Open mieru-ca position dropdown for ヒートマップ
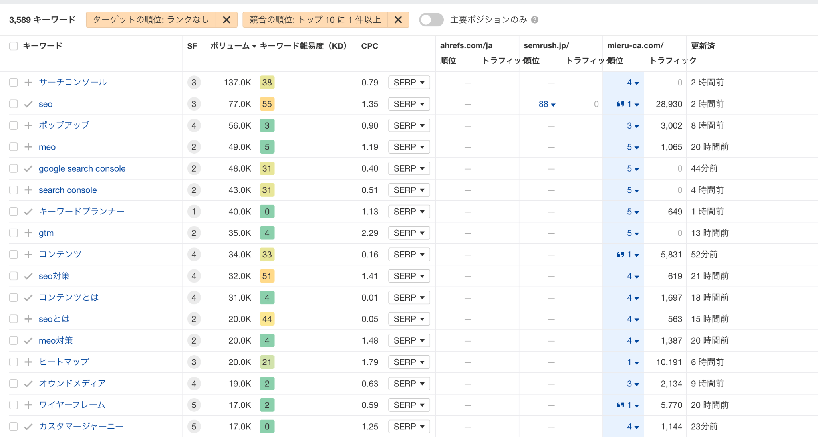Viewport: 818px width, 437px height. click(x=633, y=362)
